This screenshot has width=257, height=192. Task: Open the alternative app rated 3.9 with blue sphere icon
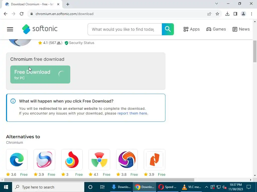(x=44, y=159)
